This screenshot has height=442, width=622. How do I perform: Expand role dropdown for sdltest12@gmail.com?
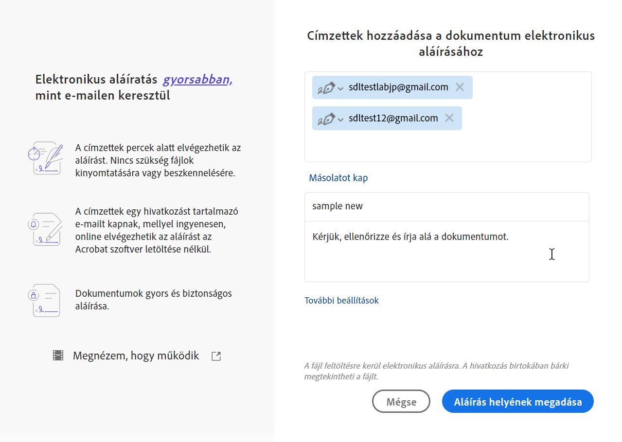point(340,119)
